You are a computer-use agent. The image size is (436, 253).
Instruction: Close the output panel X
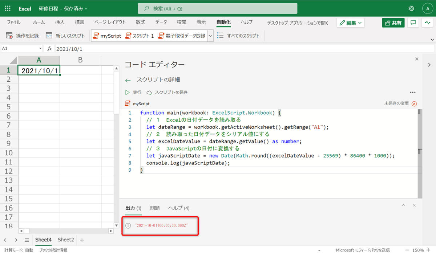click(414, 205)
